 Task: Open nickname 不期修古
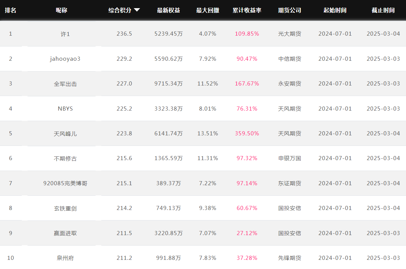(65, 158)
